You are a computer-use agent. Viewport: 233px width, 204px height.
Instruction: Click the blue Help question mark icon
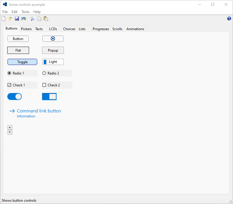(229, 19)
